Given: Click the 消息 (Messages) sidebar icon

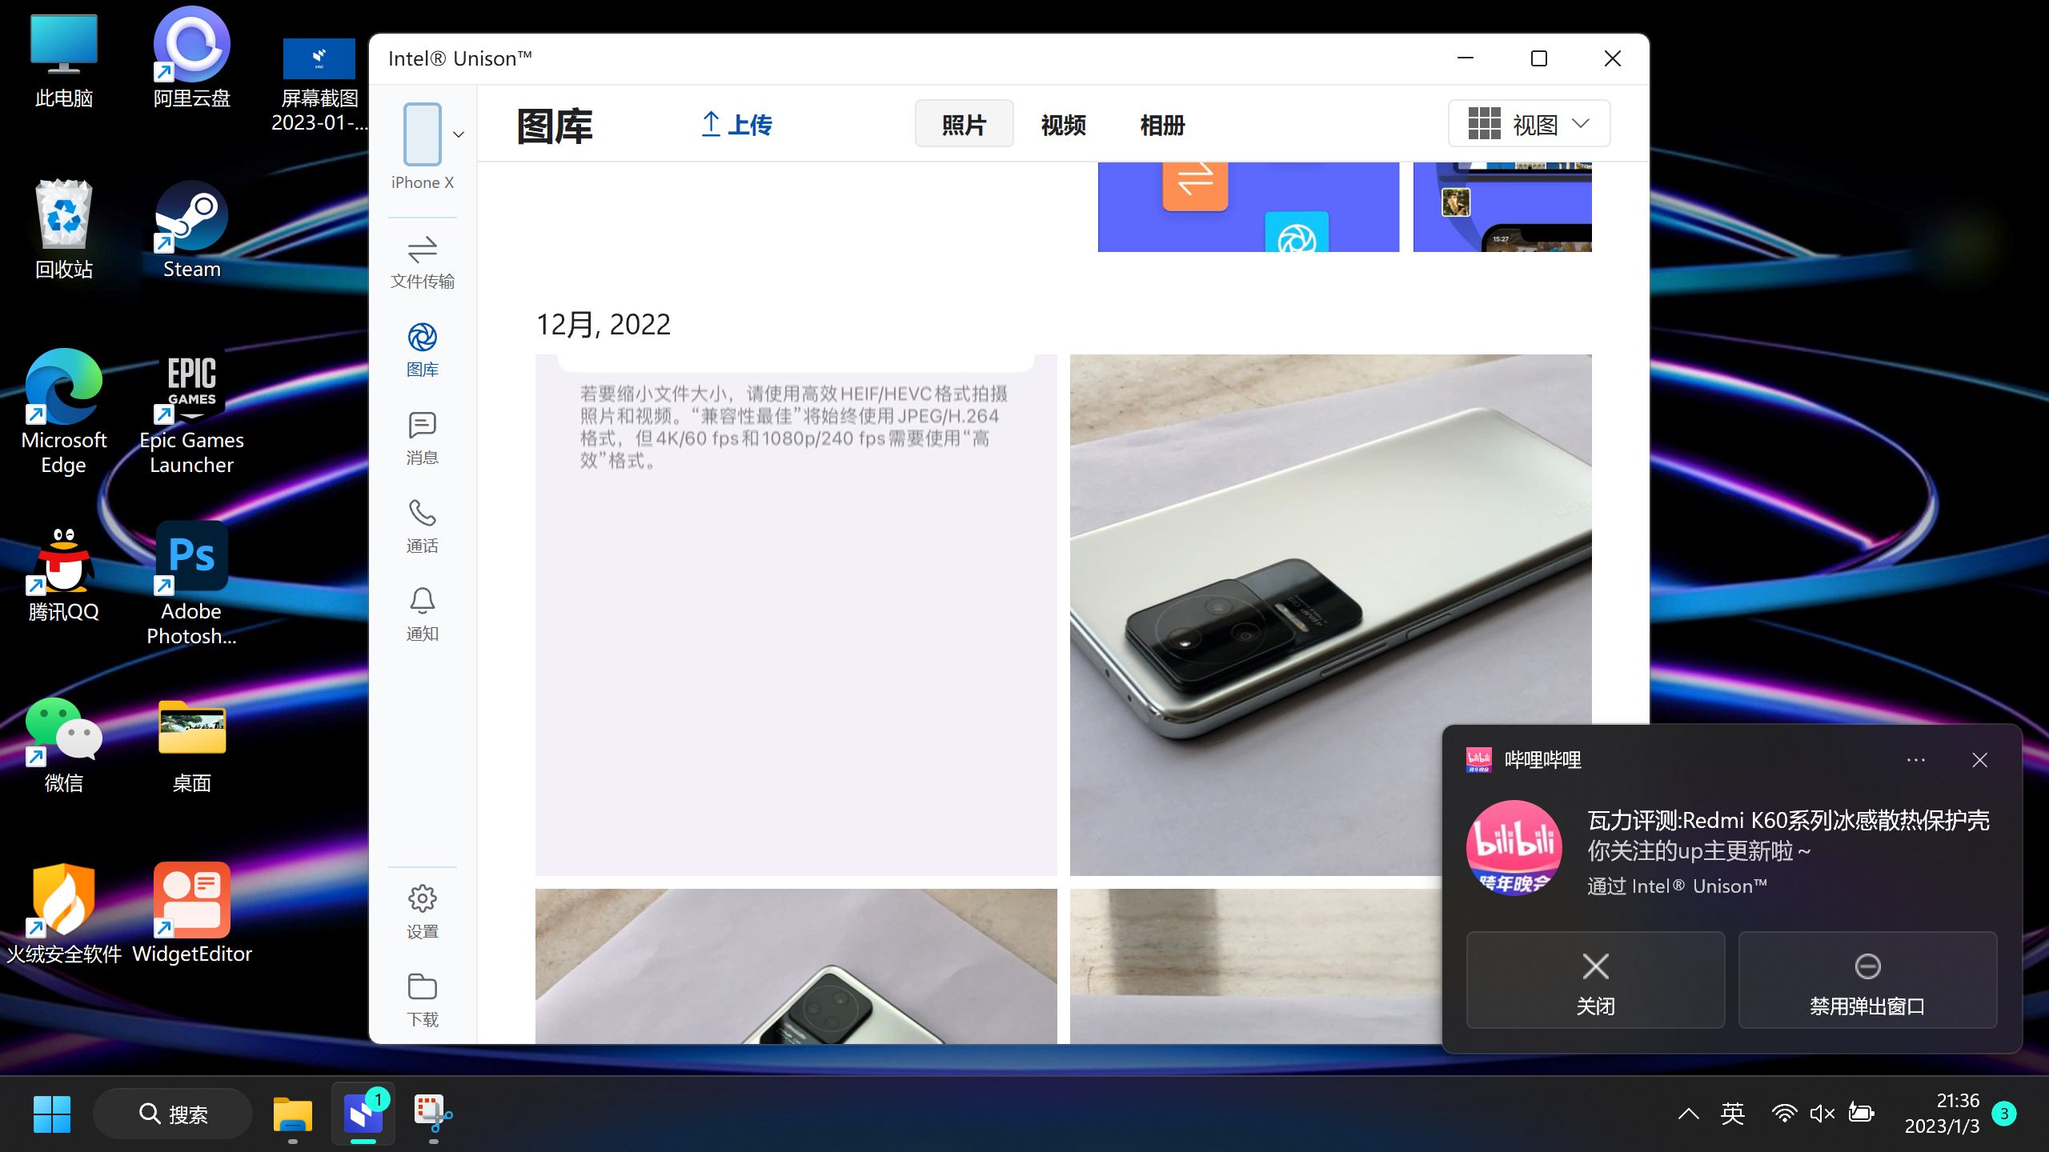Looking at the screenshot, I should coord(422,438).
